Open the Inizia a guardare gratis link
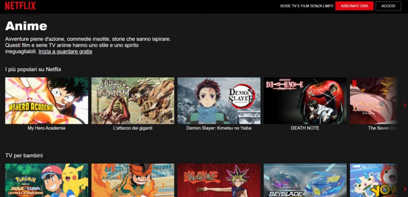 coord(65,52)
